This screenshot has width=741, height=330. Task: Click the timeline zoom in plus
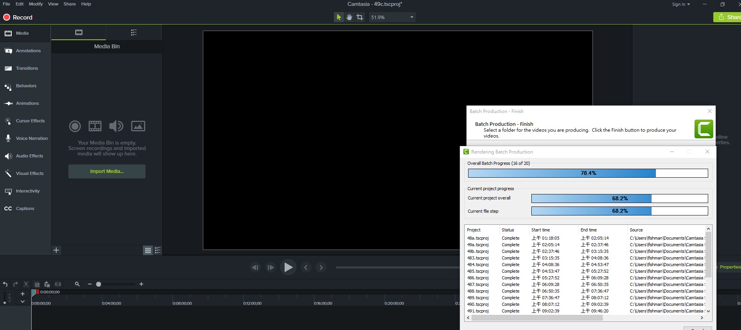pyautogui.click(x=141, y=284)
